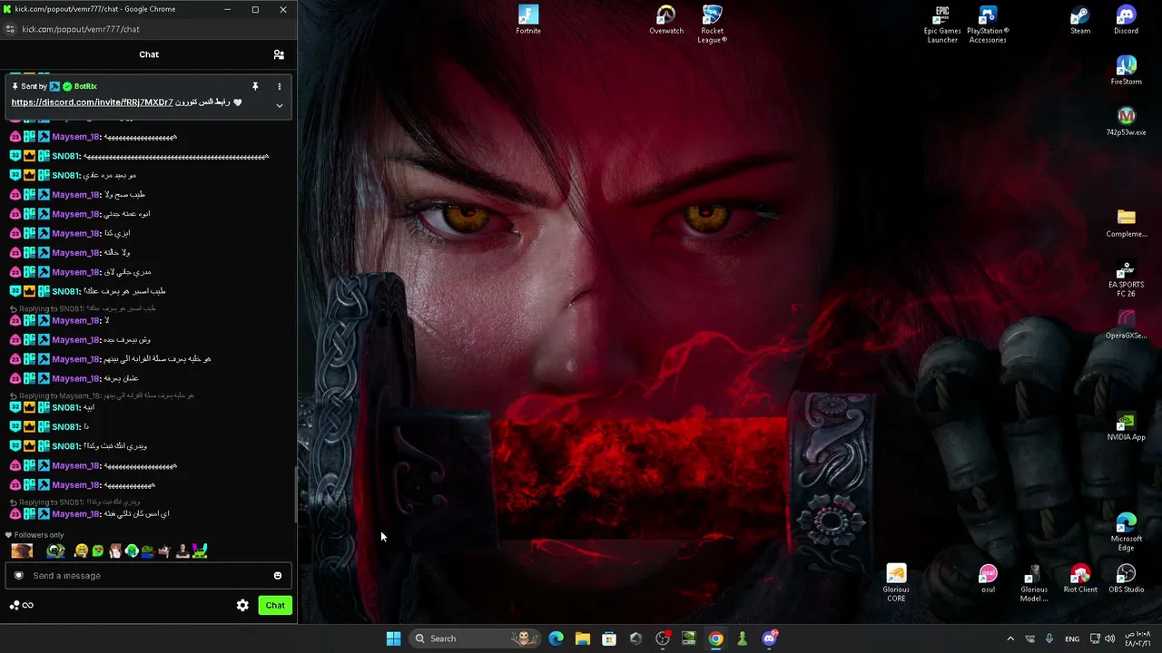Pick the muscular man emote
Image resolution: width=1162 pixels, height=653 pixels.
(182, 551)
